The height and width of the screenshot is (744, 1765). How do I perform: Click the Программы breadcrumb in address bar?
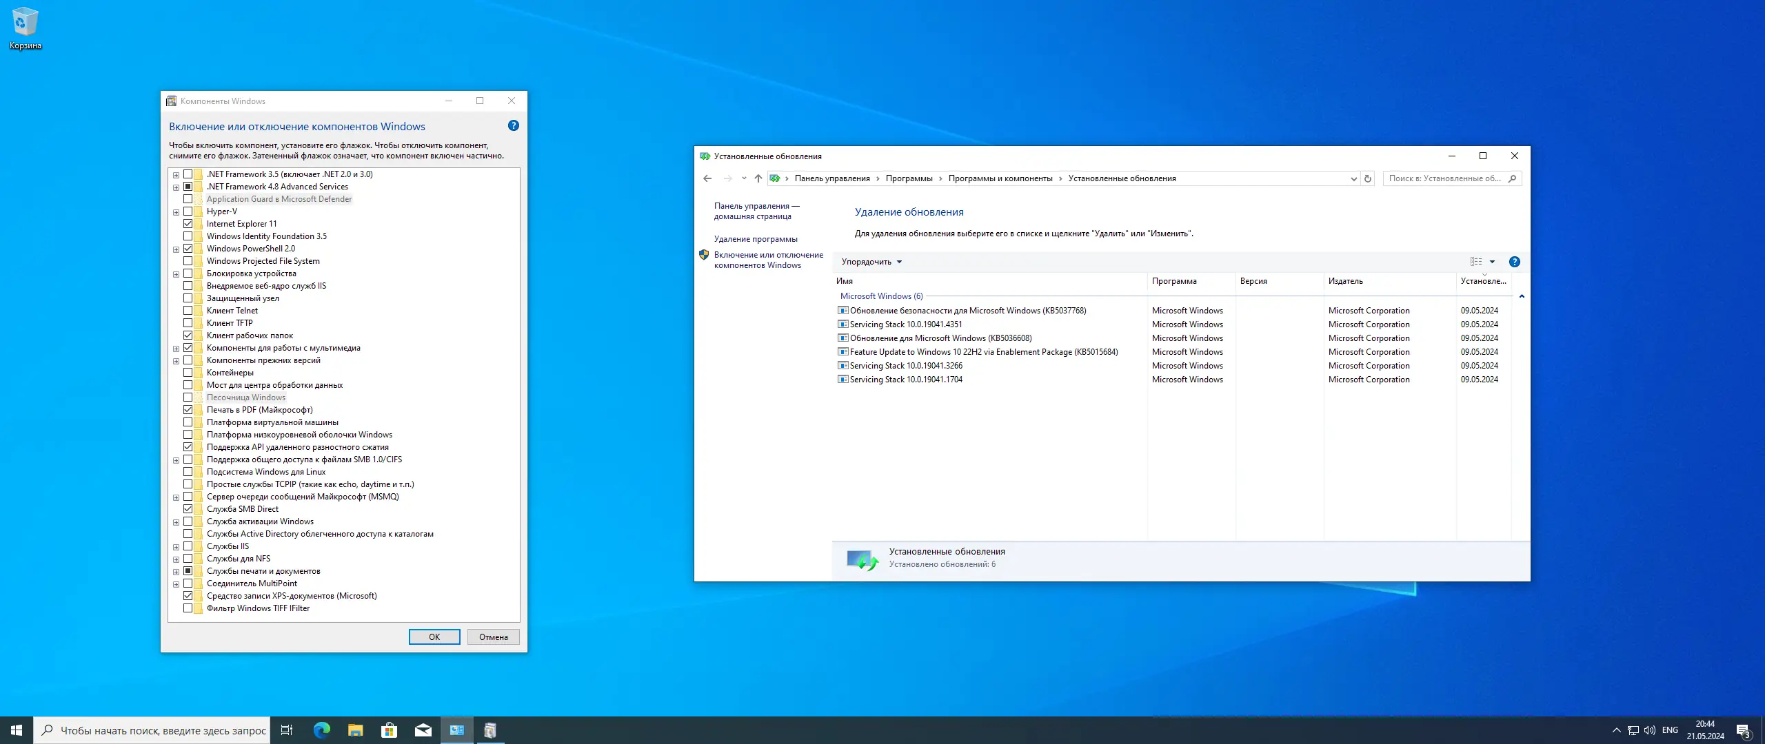[x=909, y=178]
